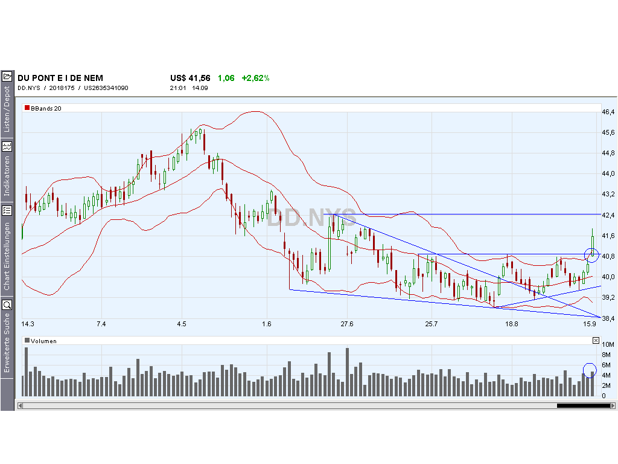
Task: Click the 1.6 date axis label
Action: (267, 324)
